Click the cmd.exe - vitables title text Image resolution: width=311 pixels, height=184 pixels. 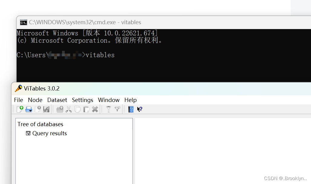85,22
